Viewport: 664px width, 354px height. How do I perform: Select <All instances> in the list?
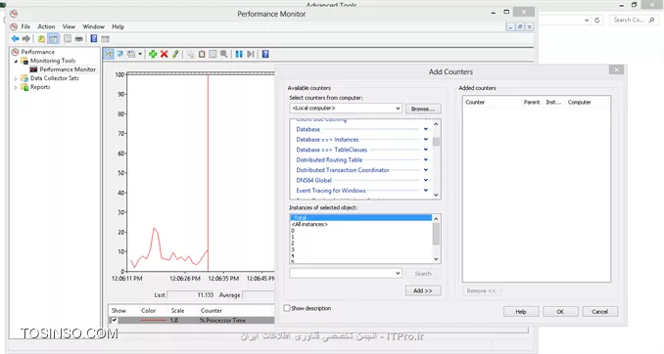coord(360,224)
